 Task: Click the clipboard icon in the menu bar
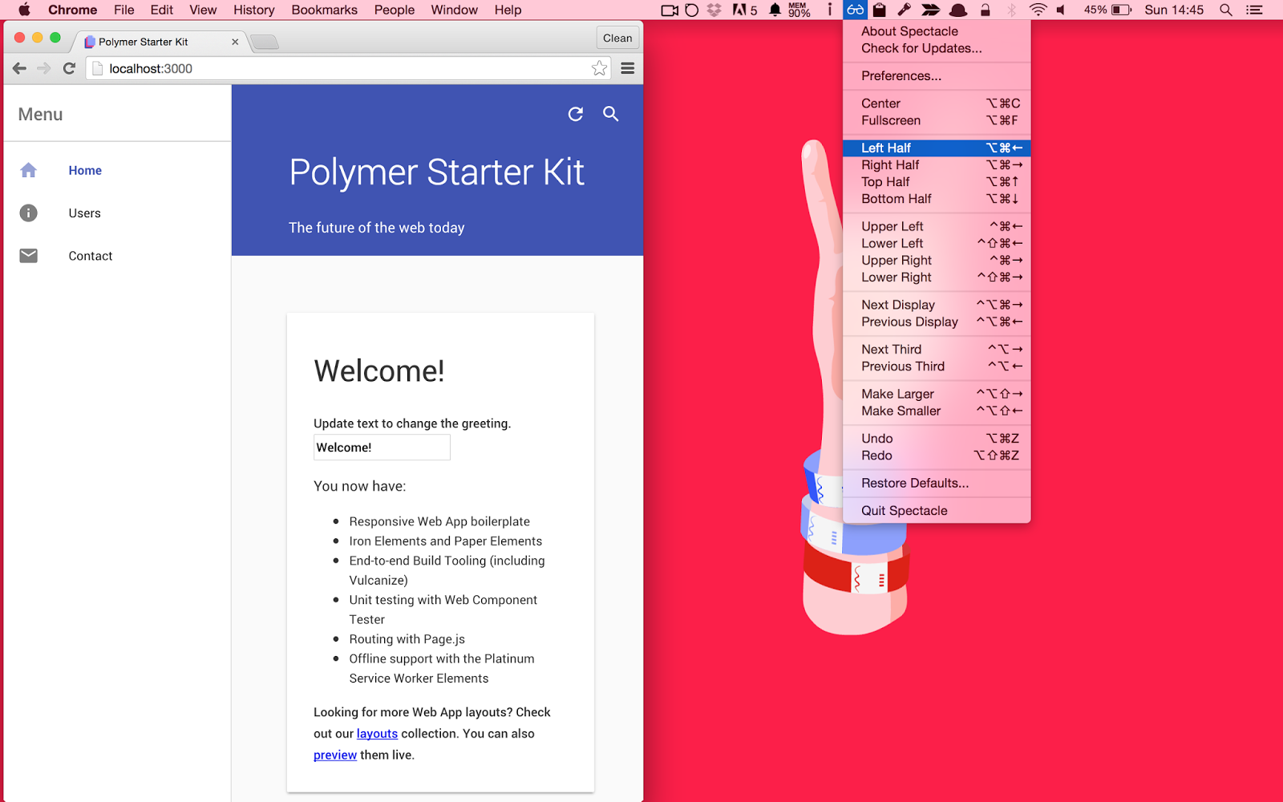880,10
